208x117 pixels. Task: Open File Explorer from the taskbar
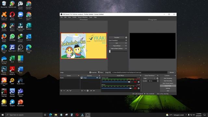[56, 115]
